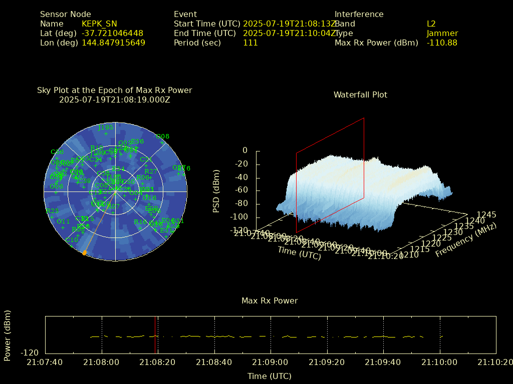This screenshot has height=384, width=513.
Task: Select the G06 satellite marker
Action: 56,192
